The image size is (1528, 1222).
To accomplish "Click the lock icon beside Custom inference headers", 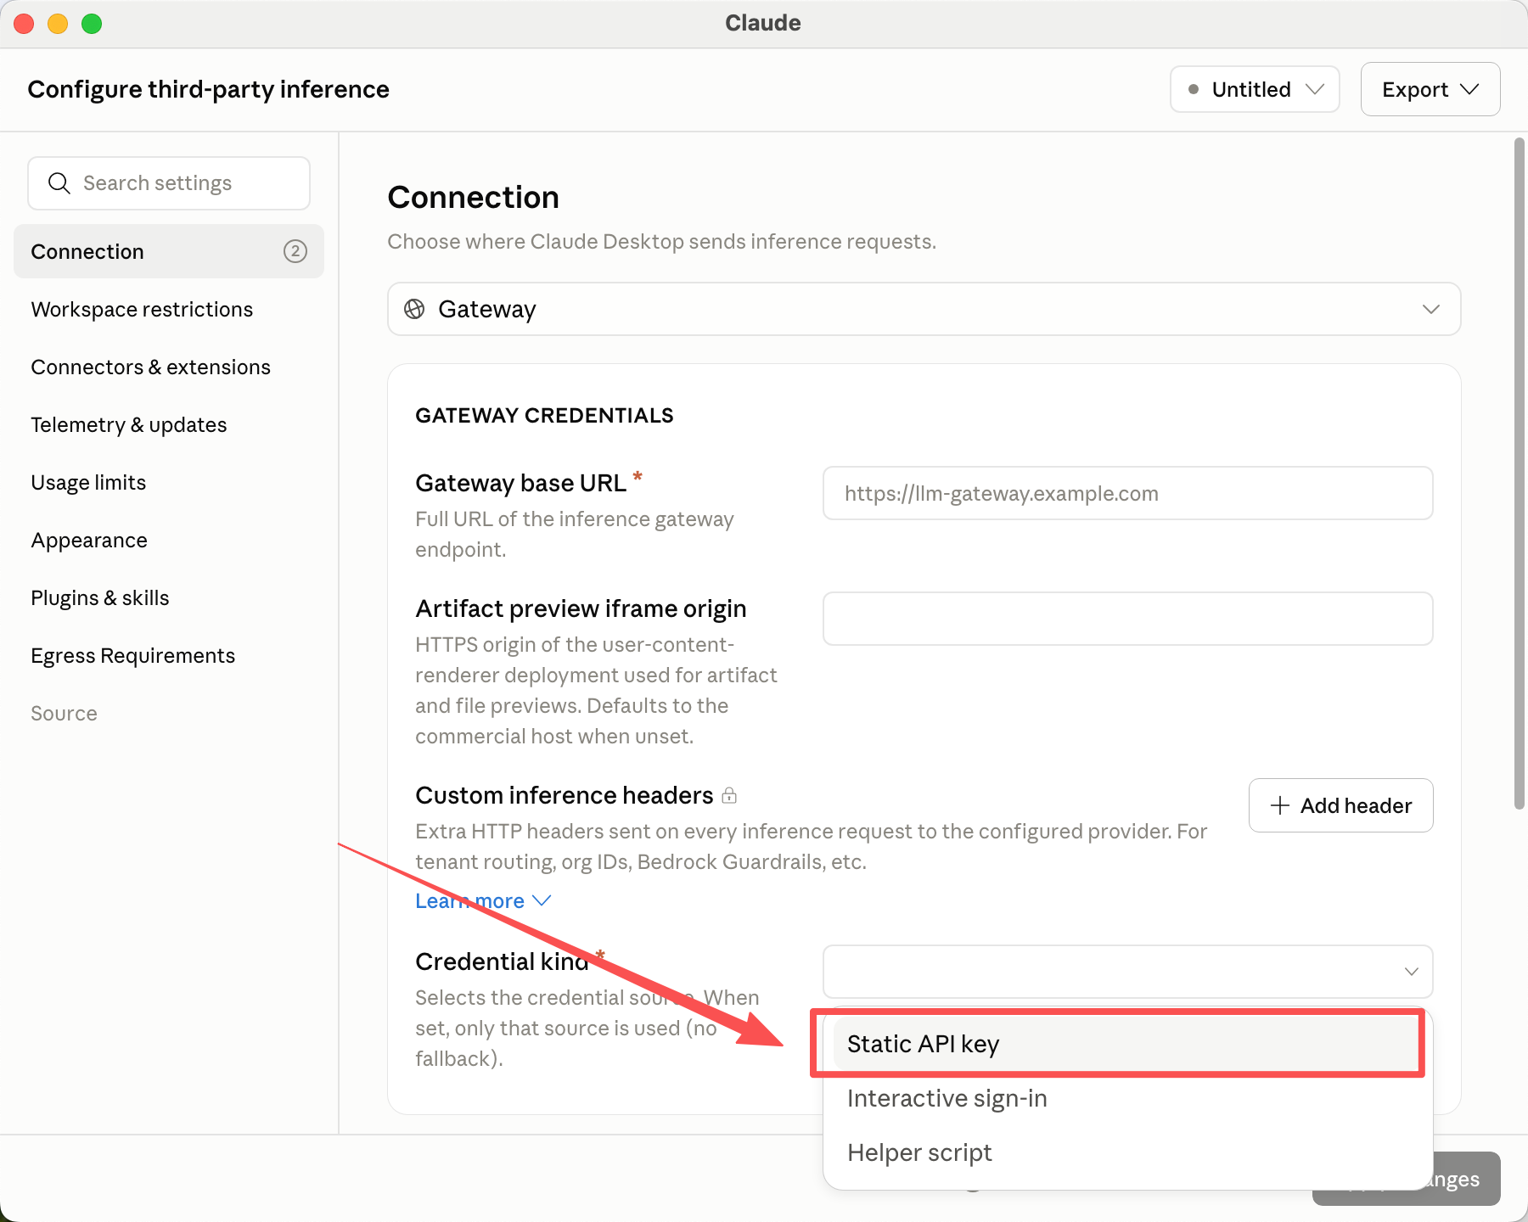I will click(729, 795).
